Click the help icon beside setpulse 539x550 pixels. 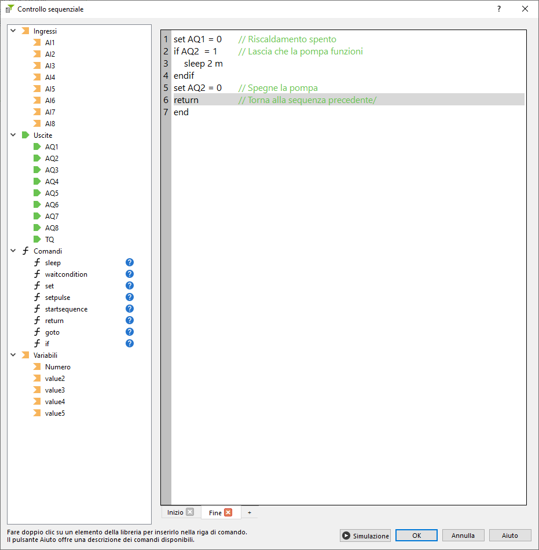130,297
